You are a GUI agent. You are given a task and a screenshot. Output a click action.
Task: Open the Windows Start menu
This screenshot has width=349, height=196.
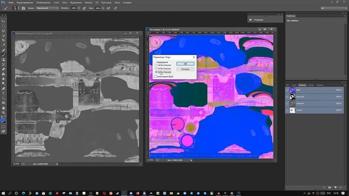(3, 193)
